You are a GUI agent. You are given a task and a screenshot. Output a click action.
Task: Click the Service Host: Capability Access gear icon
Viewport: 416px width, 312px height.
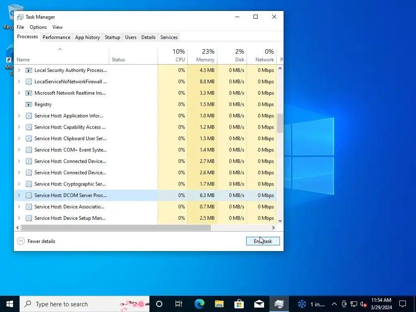[x=29, y=127]
